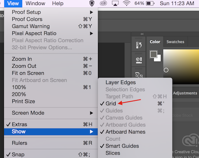Click the battery status icon

tap(150, 3)
